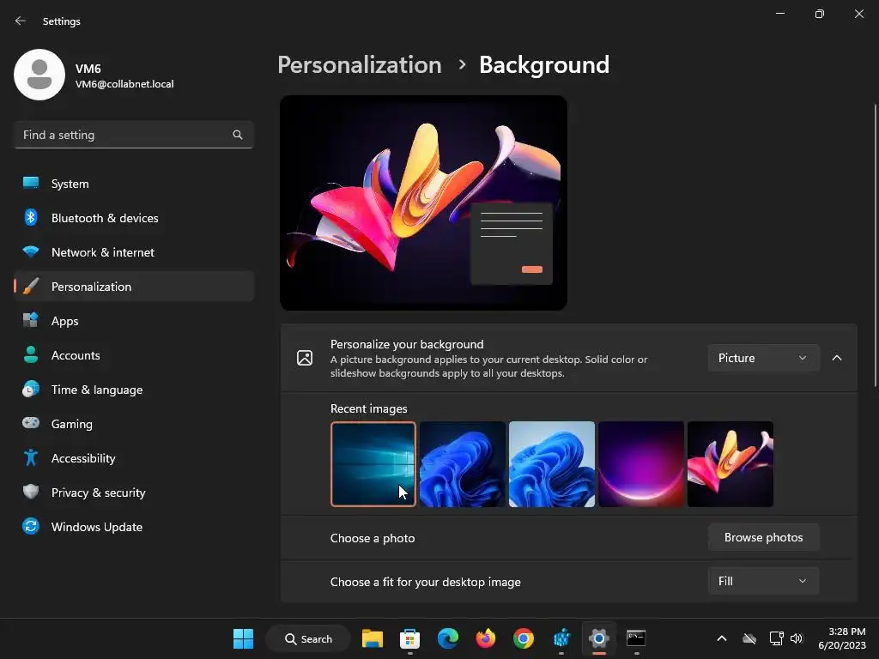Click the Accessibility figure icon

(31, 458)
